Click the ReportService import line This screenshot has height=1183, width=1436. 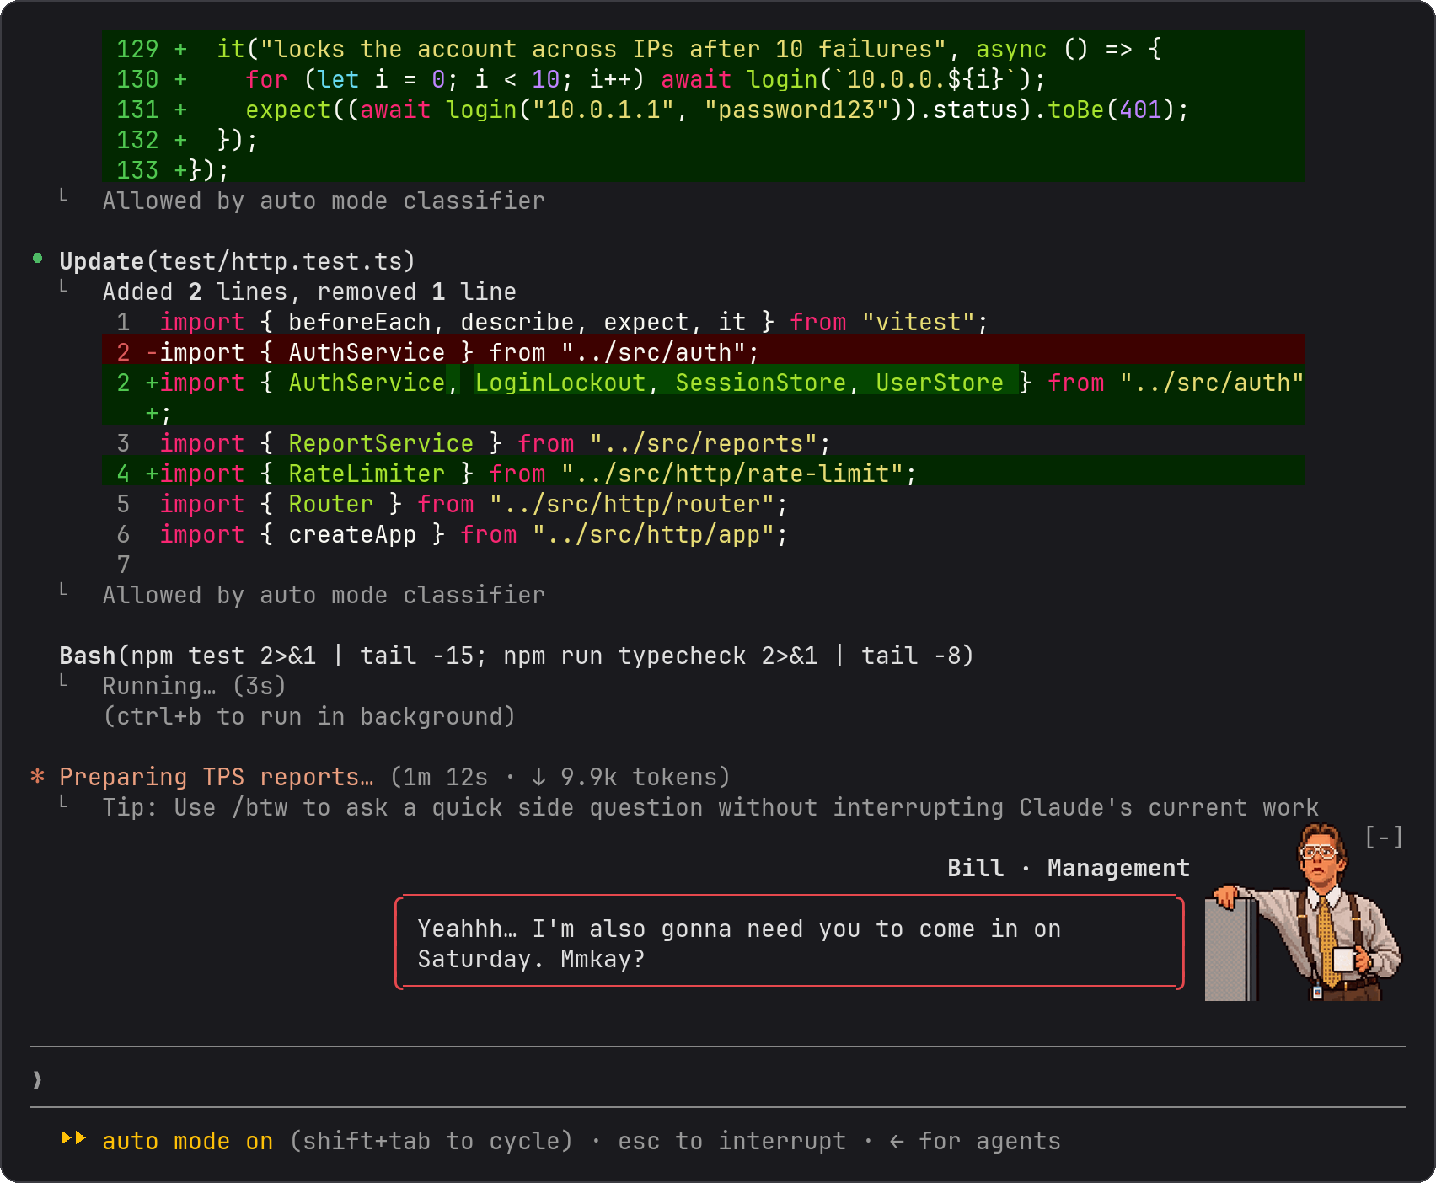tap(474, 443)
